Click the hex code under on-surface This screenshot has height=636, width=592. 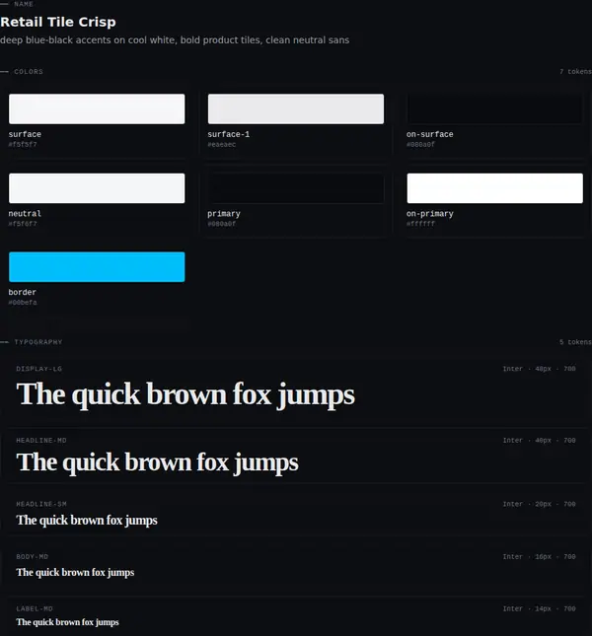(x=420, y=144)
